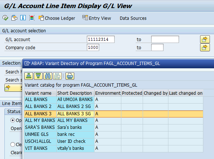The image size is (214, 159).
Task: Click the print icon in variant dialog
Action: pos(70,76)
